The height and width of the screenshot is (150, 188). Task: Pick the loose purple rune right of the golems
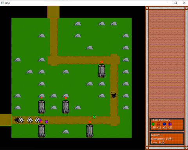tap(46, 122)
